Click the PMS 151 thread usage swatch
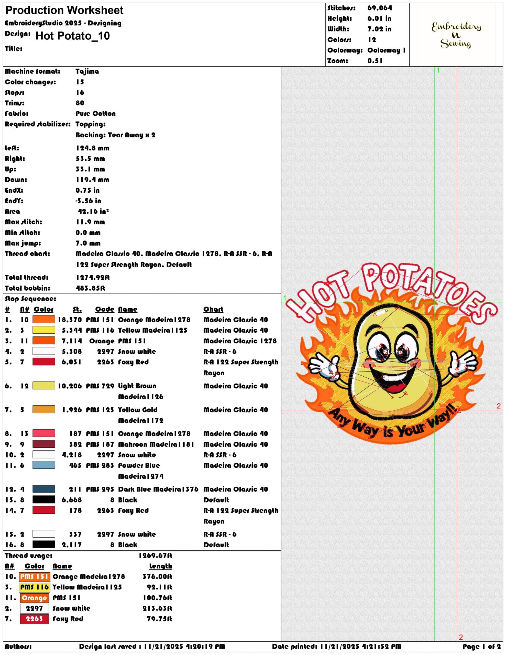Screen dimensions: 506x655 click(35, 577)
